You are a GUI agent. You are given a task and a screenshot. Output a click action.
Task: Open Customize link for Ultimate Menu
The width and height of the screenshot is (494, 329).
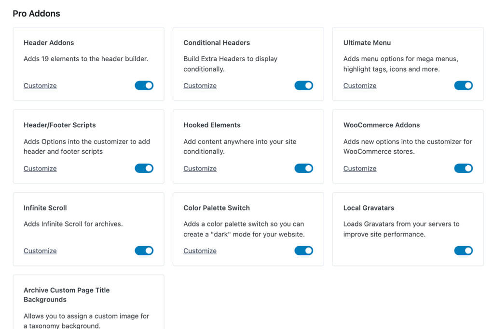coord(359,86)
